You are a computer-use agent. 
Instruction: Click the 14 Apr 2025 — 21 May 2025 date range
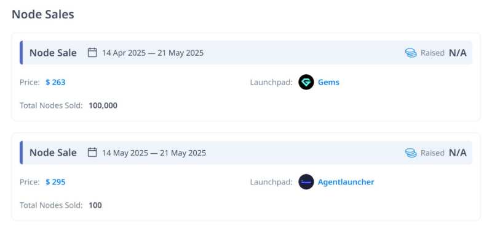click(153, 53)
